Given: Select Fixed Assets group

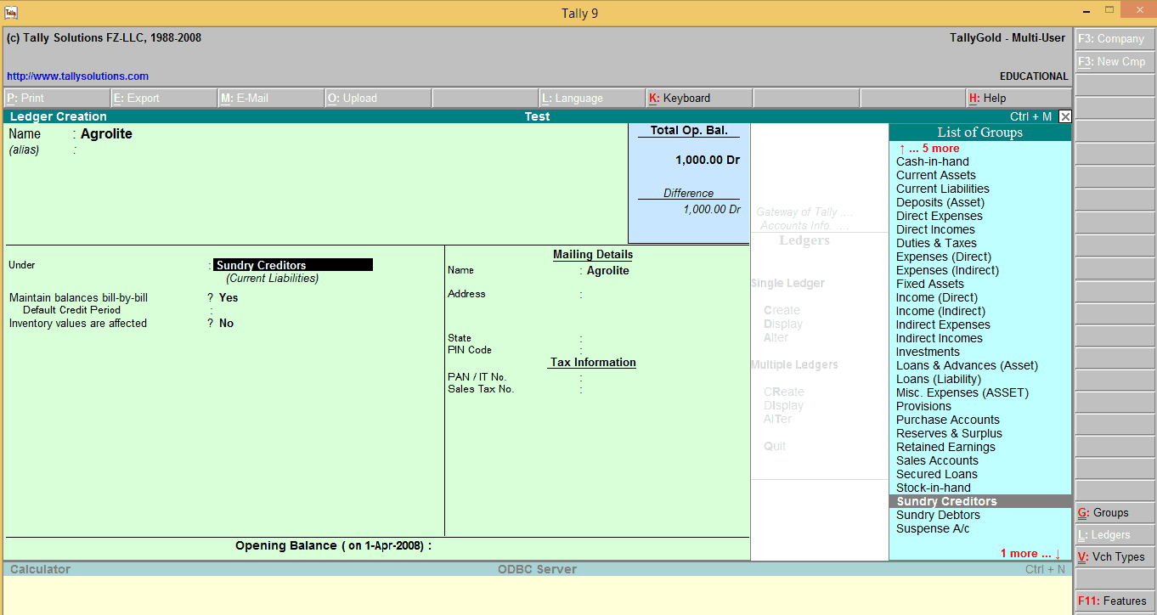Looking at the screenshot, I should click(x=930, y=285).
